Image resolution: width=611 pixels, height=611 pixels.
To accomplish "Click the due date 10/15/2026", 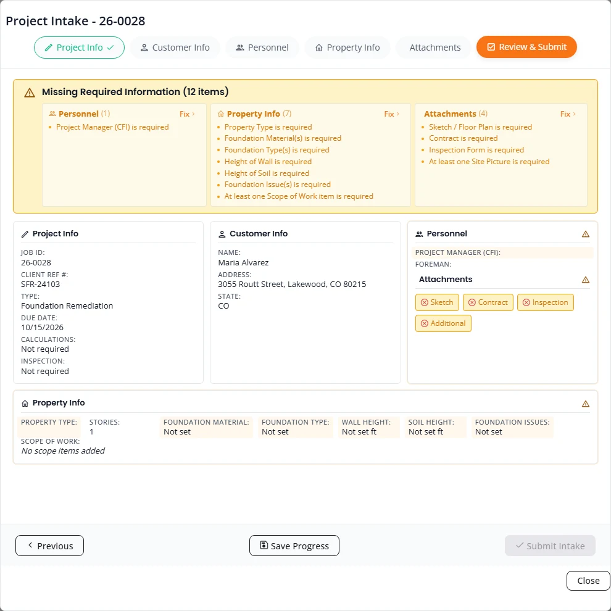I will point(42,327).
